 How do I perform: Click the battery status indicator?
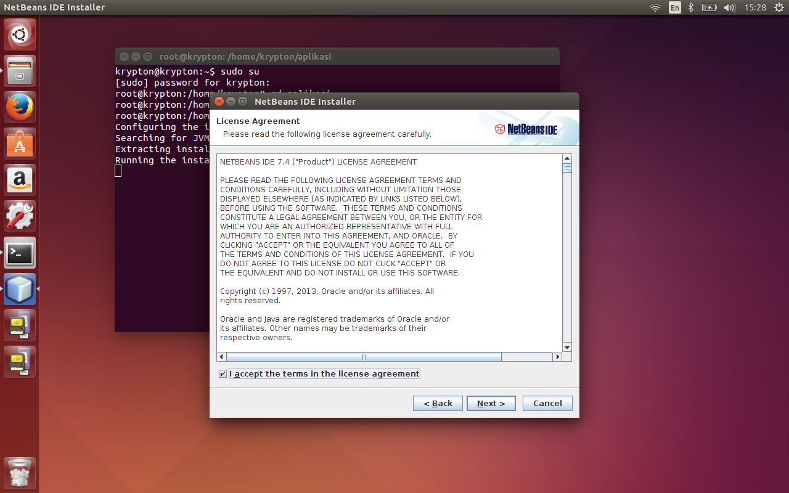(709, 7)
